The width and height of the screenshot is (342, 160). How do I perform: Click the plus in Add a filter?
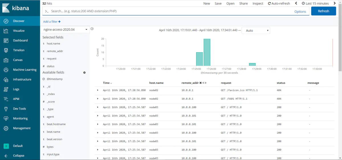pyautogui.click(x=60, y=22)
